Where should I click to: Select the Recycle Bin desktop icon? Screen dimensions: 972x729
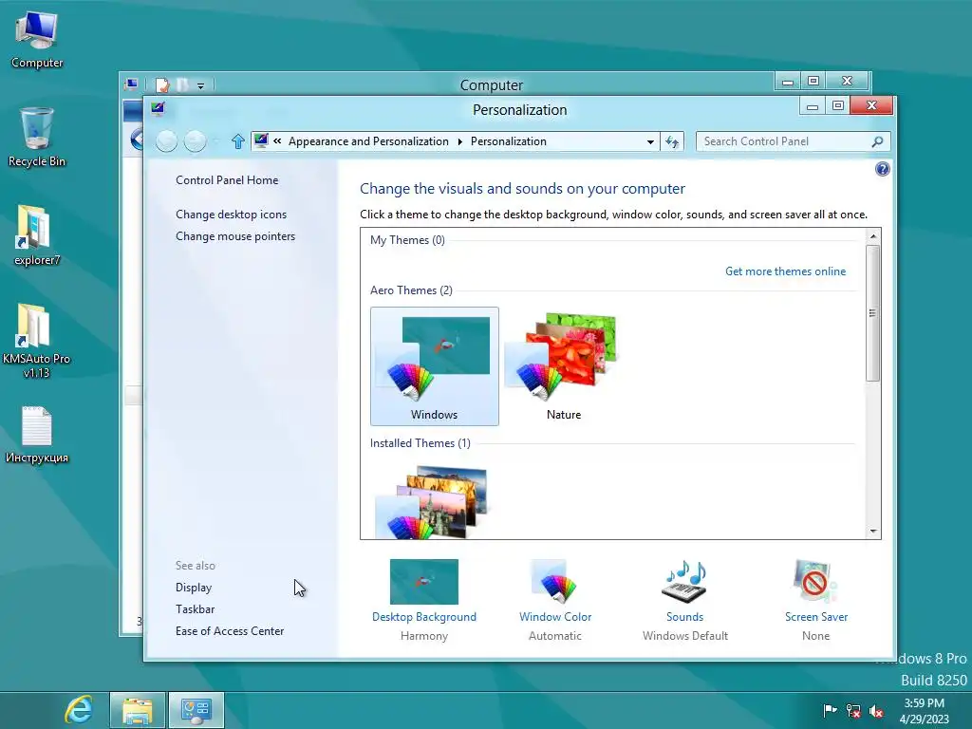pos(37,137)
